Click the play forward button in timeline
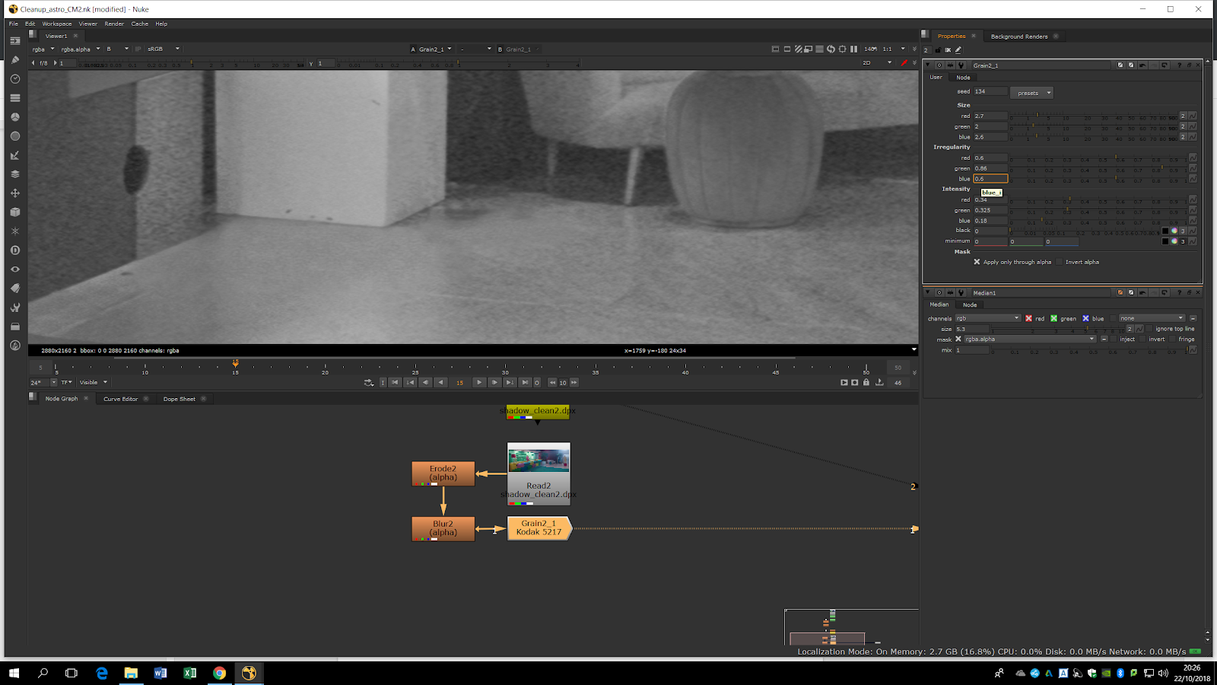The height and width of the screenshot is (685, 1217). 478,383
